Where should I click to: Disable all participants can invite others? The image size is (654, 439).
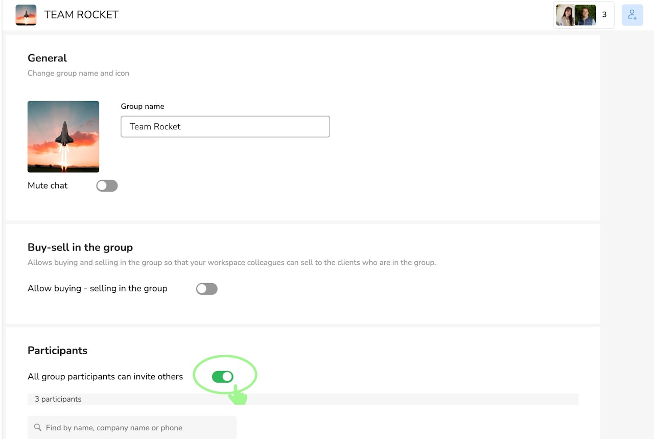click(223, 377)
